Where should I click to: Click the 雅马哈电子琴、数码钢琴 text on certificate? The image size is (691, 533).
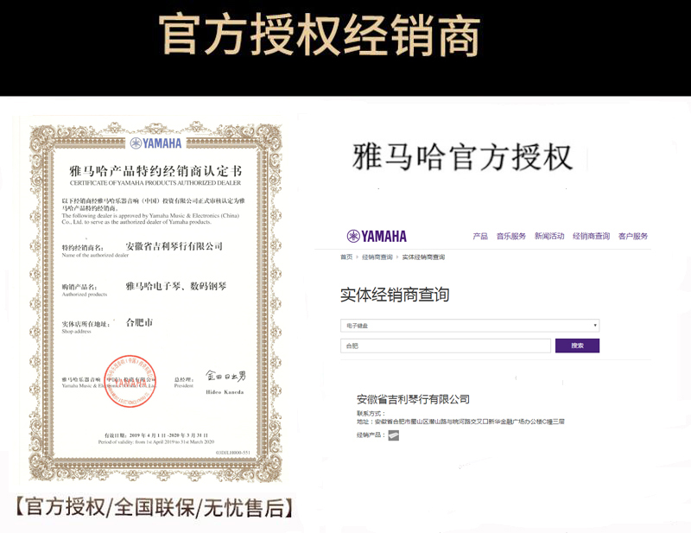coord(176,286)
